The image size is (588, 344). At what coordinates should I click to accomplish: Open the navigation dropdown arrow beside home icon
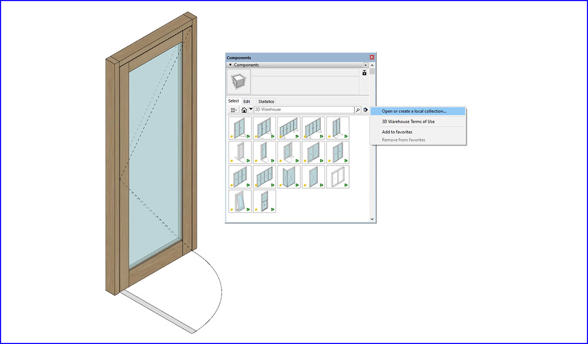[250, 110]
